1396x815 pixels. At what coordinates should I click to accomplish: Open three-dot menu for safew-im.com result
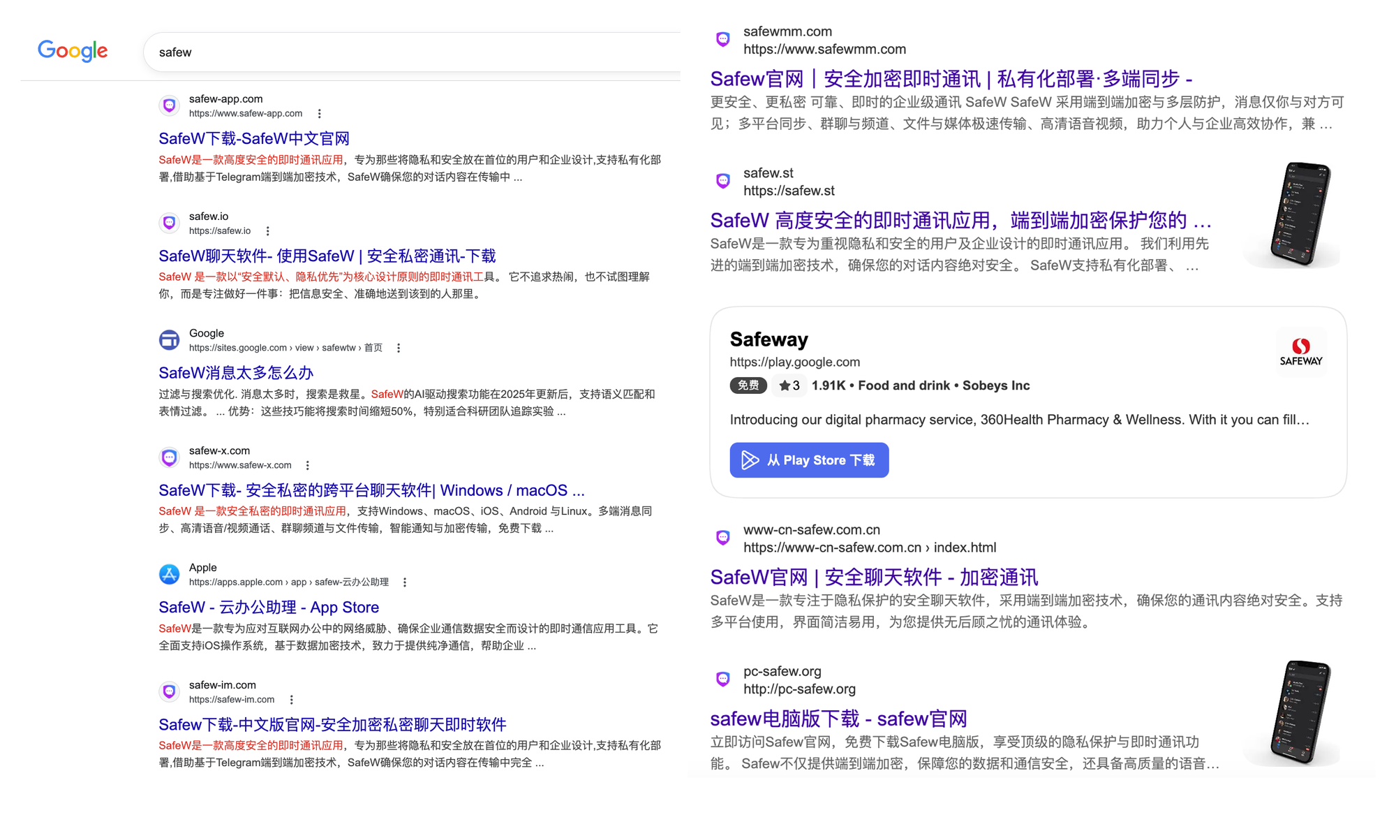(292, 700)
